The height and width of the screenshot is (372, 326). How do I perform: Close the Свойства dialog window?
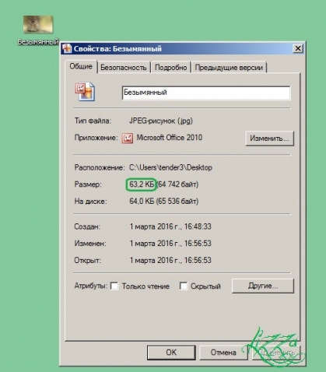pos(298,48)
